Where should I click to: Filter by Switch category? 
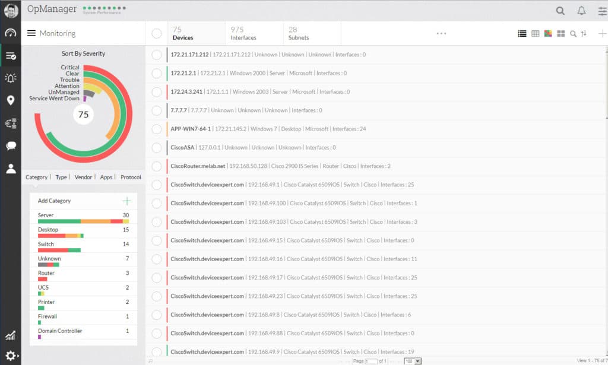click(83, 246)
